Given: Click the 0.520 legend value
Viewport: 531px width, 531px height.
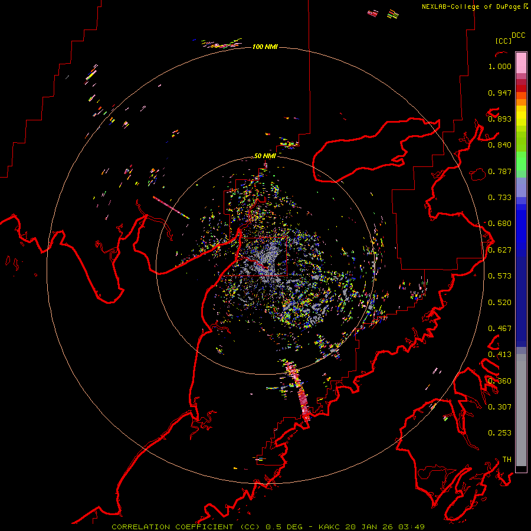Looking at the screenshot, I should click(500, 303).
